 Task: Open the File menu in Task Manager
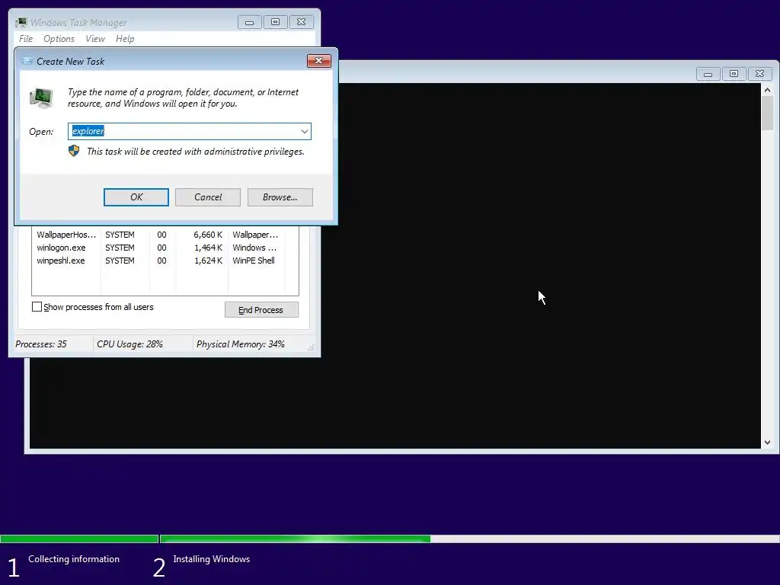[x=26, y=38]
